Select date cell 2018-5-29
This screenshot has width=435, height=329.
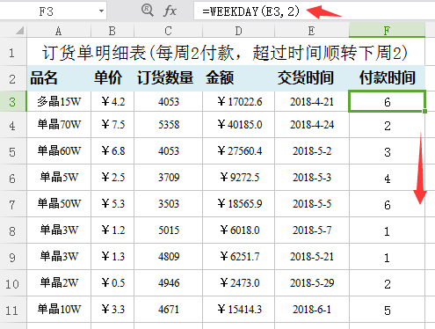[x=312, y=282]
